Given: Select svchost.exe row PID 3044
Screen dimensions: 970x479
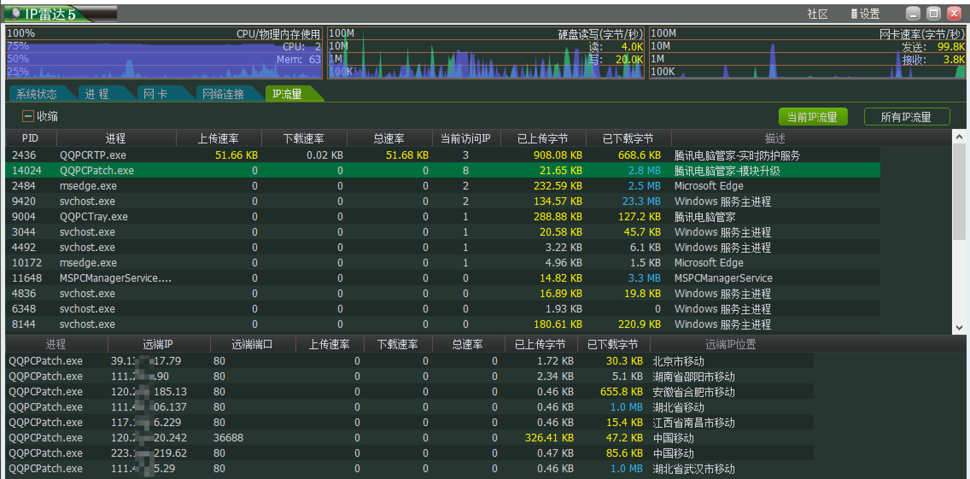Looking at the screenshot, I should point(443,232).
